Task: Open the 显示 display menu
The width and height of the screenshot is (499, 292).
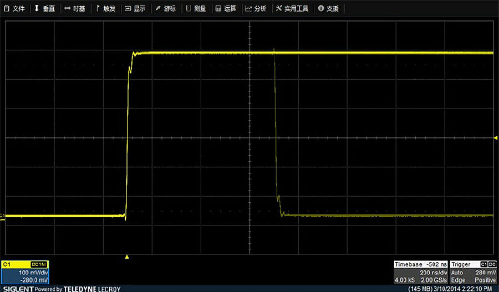Action: tap(135, 9)
